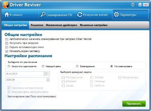Viewport: 151px width, 111px height.
Task: Select Запустить однократно radio option
Action: 9,66
